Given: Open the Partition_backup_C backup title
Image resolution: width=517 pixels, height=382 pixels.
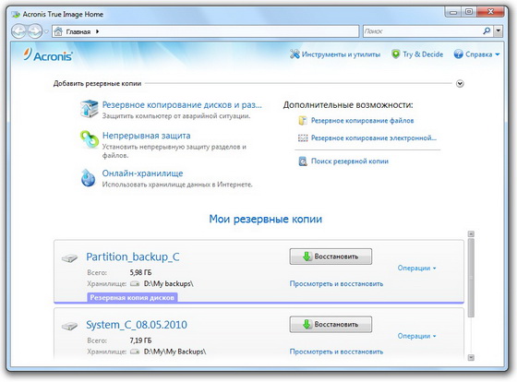Looking at the screenshot, I should 133,257.
